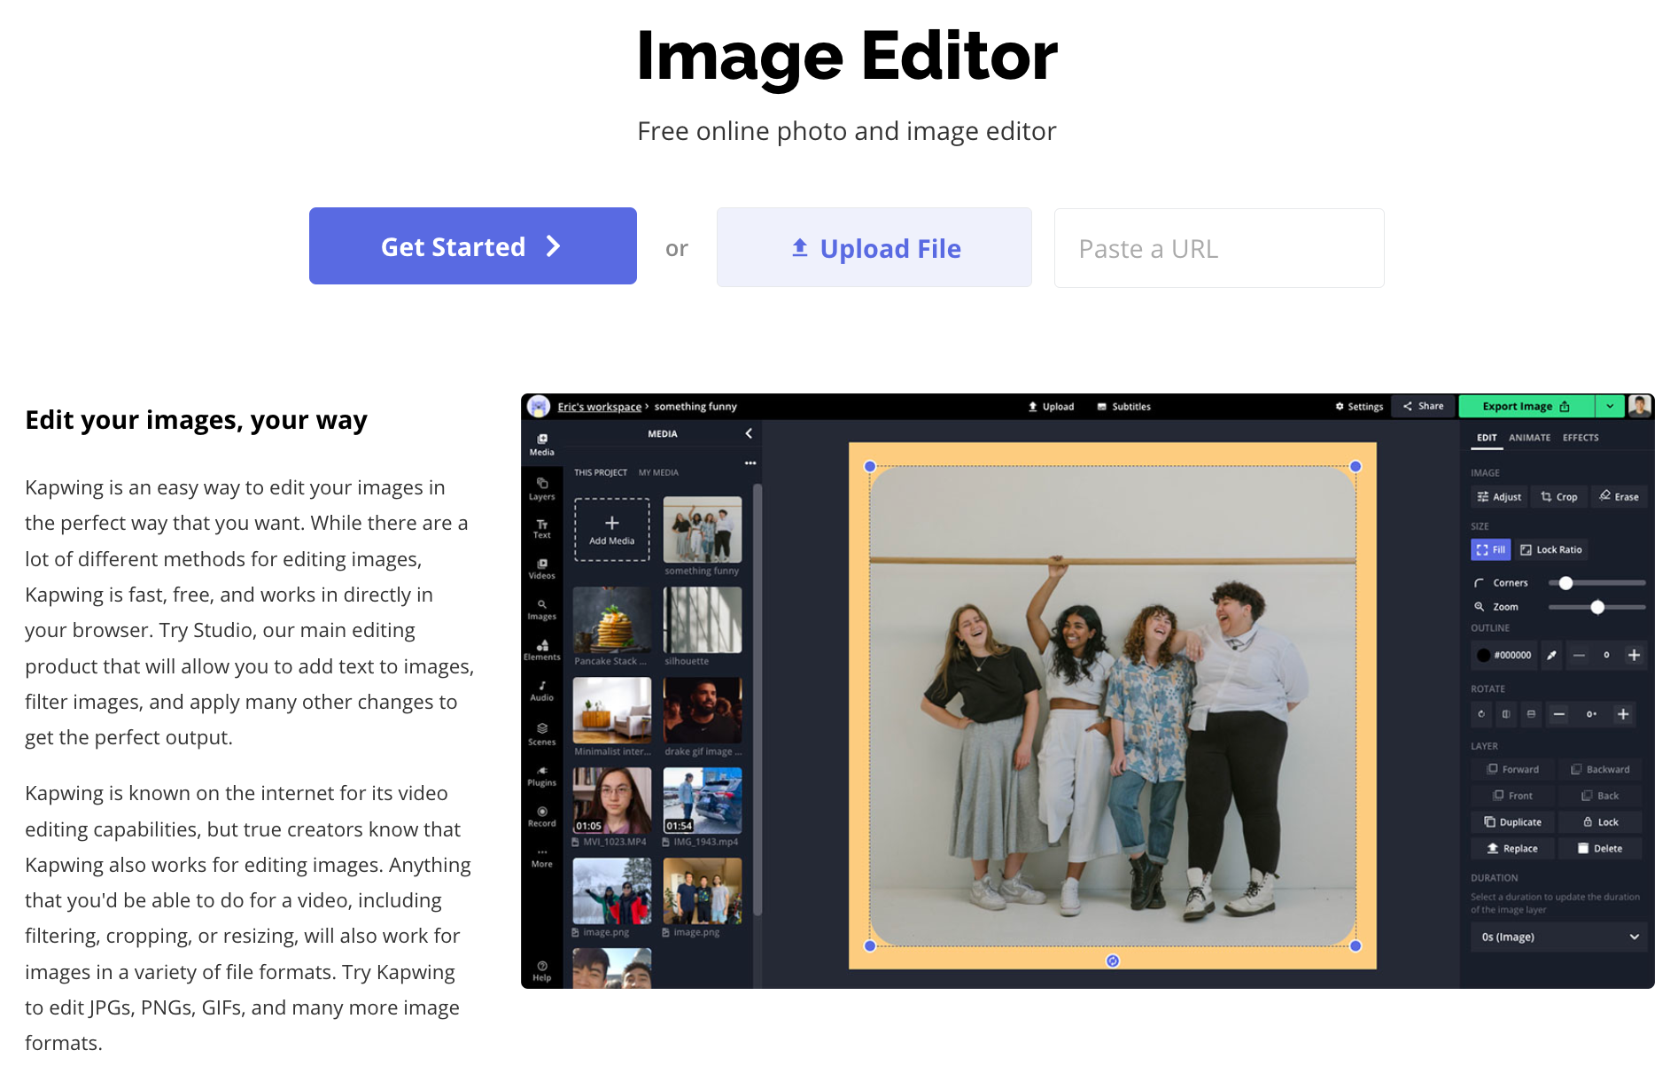Switch to My Media tab
The width and height of the screenshot is (1678, 1081).
click(658, 473)
